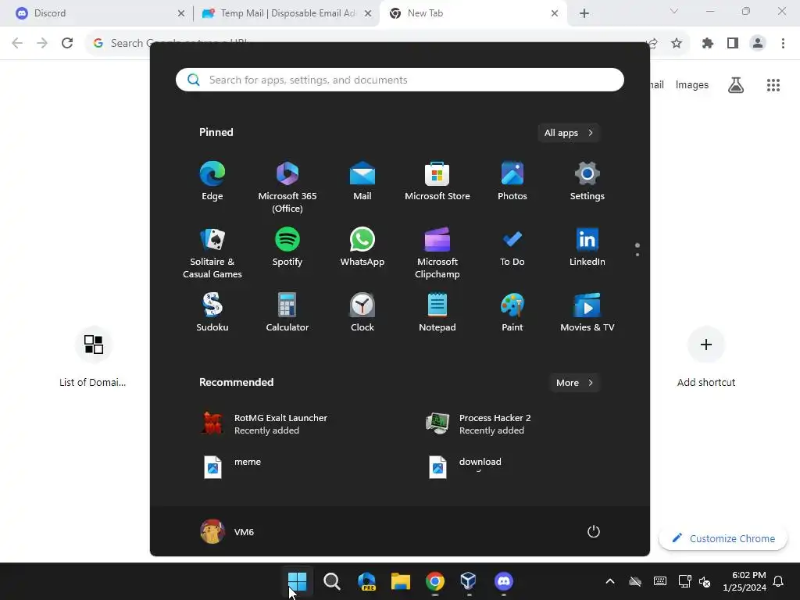Launch WhatsApp from Start menu
This screenshot has width=800, height=600.
tap(362, 247)
